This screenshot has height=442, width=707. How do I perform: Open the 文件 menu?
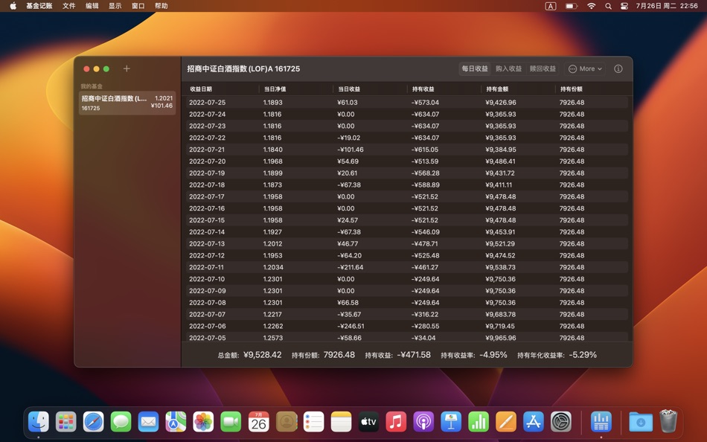(x=69, y=6)
